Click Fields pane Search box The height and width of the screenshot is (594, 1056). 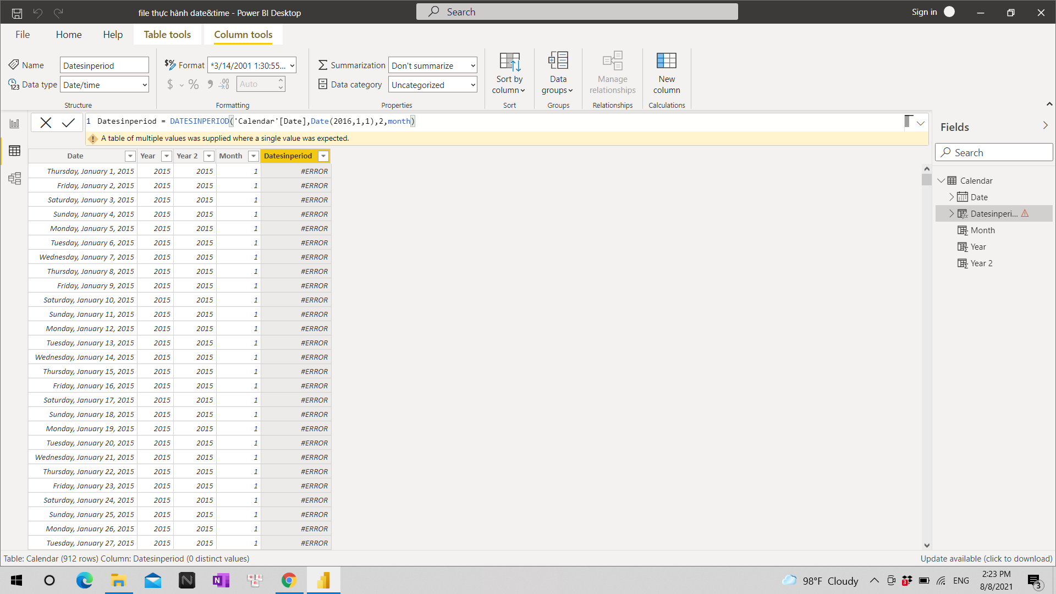click(994, 152)
